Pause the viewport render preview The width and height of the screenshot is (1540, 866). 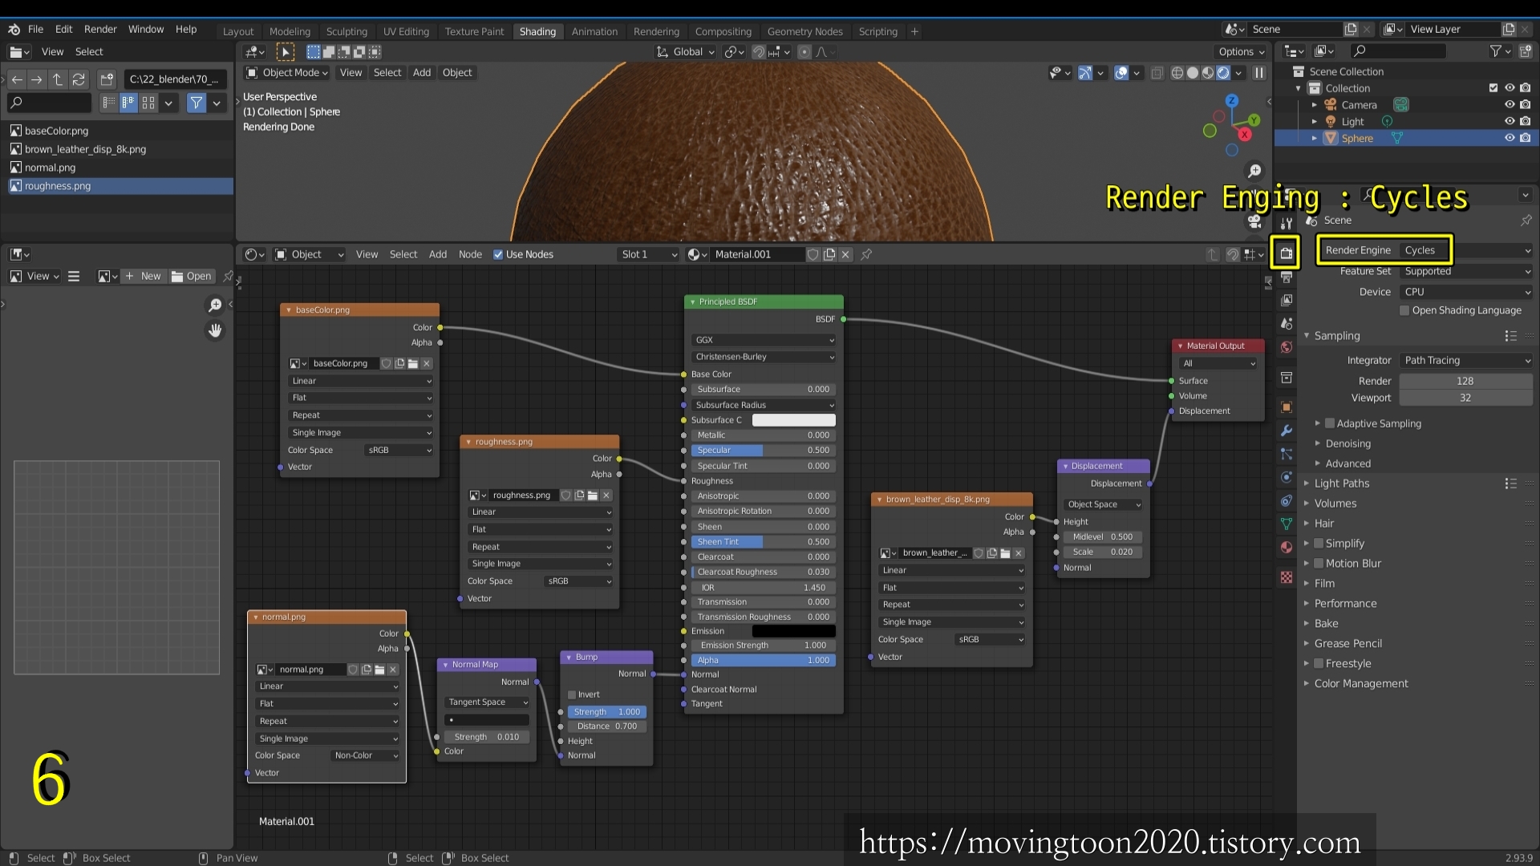[x=1259, y=73]
